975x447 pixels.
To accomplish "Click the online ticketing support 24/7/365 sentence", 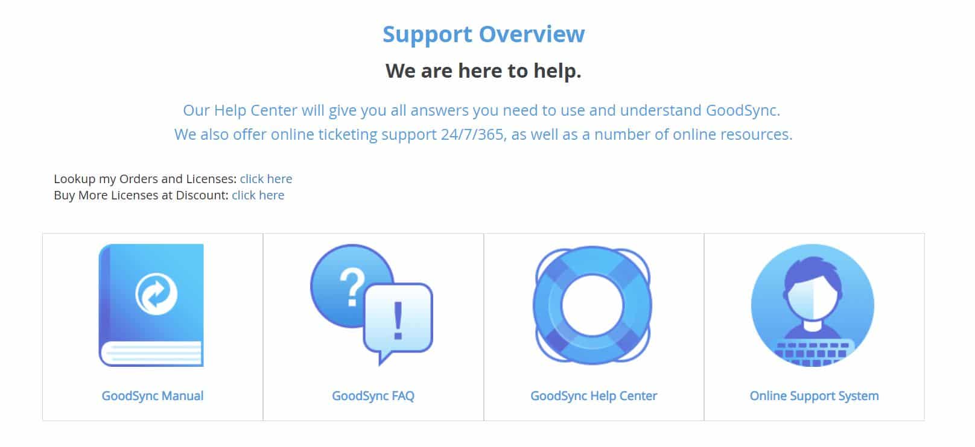I will click(483, 134).
